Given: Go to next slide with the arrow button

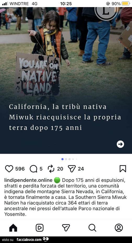Looking at the screenshot, I should (x=120, y=144).
